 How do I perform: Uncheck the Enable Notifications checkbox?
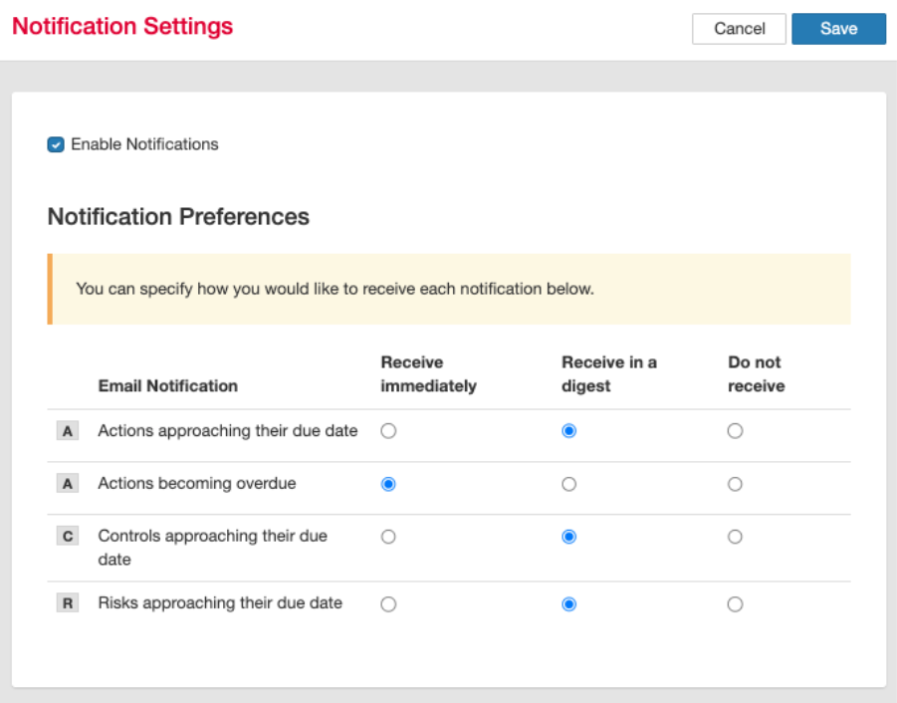tap(56, 144)
